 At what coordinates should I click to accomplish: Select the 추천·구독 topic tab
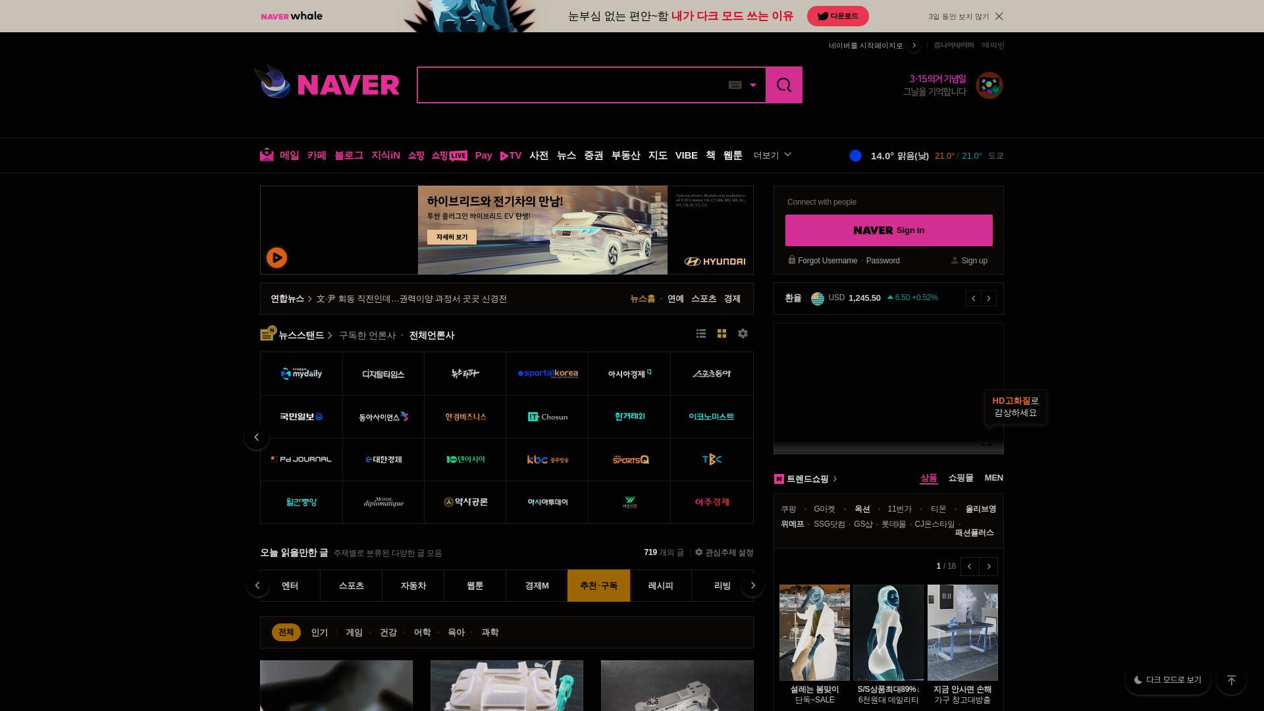click(598, 586)
